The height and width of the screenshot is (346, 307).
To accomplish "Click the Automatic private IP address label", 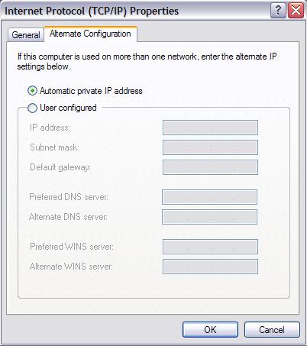I will [91, 91].
